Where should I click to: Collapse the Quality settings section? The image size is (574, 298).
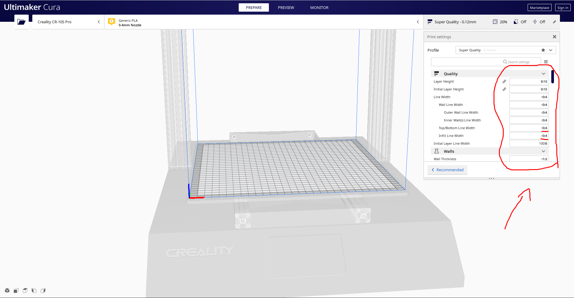pyautogui.click(x=543, y=74)
